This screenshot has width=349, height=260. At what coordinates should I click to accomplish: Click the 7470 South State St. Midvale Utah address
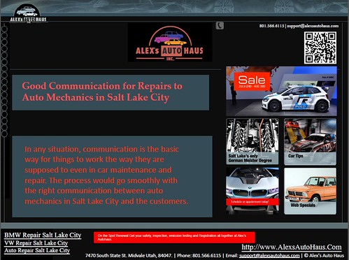point(129,256)
